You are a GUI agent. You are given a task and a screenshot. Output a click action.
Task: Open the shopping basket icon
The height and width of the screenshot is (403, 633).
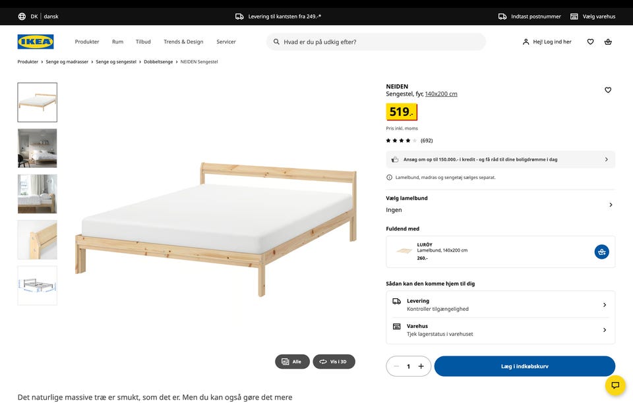tap(608, 41)
